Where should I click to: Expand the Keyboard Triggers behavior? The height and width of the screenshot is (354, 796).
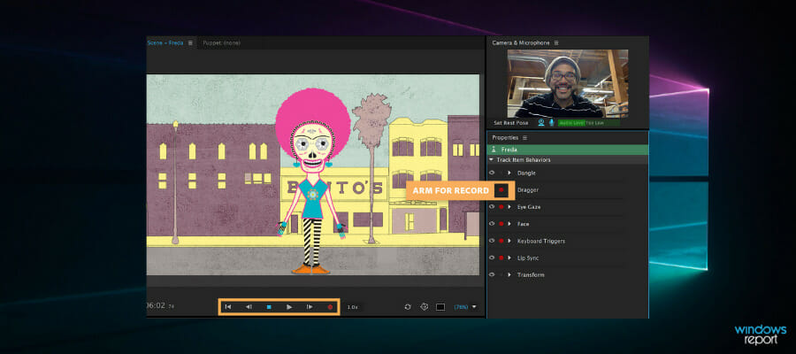(x=509, y=241)
